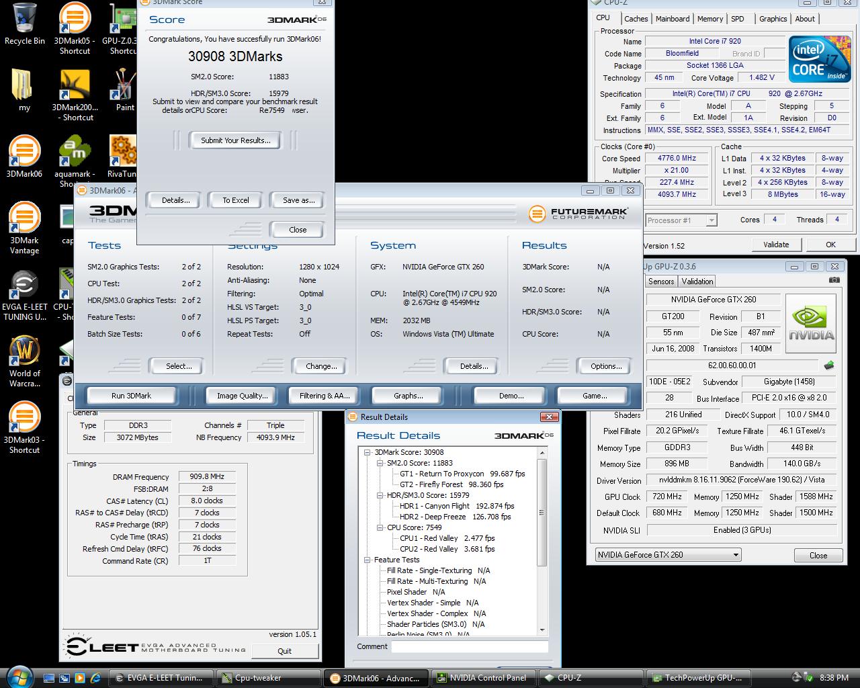The height and width of the screenshot is (688, 860).
Task: Export results with To Excel button
Action: [x=236, y=200]
